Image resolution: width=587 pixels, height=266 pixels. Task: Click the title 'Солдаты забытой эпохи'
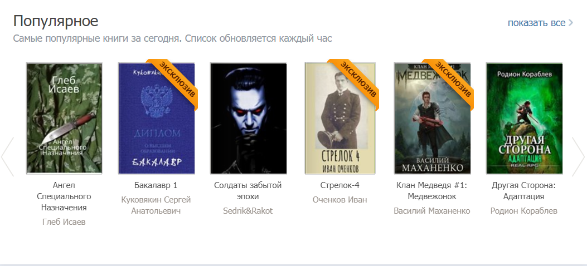[x=248, y=191]
